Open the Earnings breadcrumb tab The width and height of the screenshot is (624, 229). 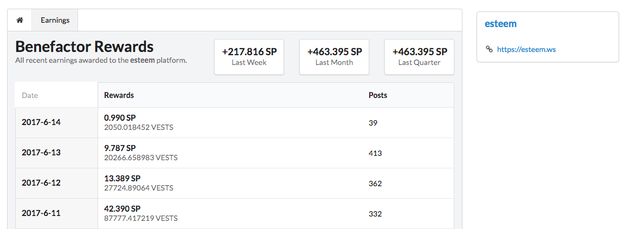55,20
